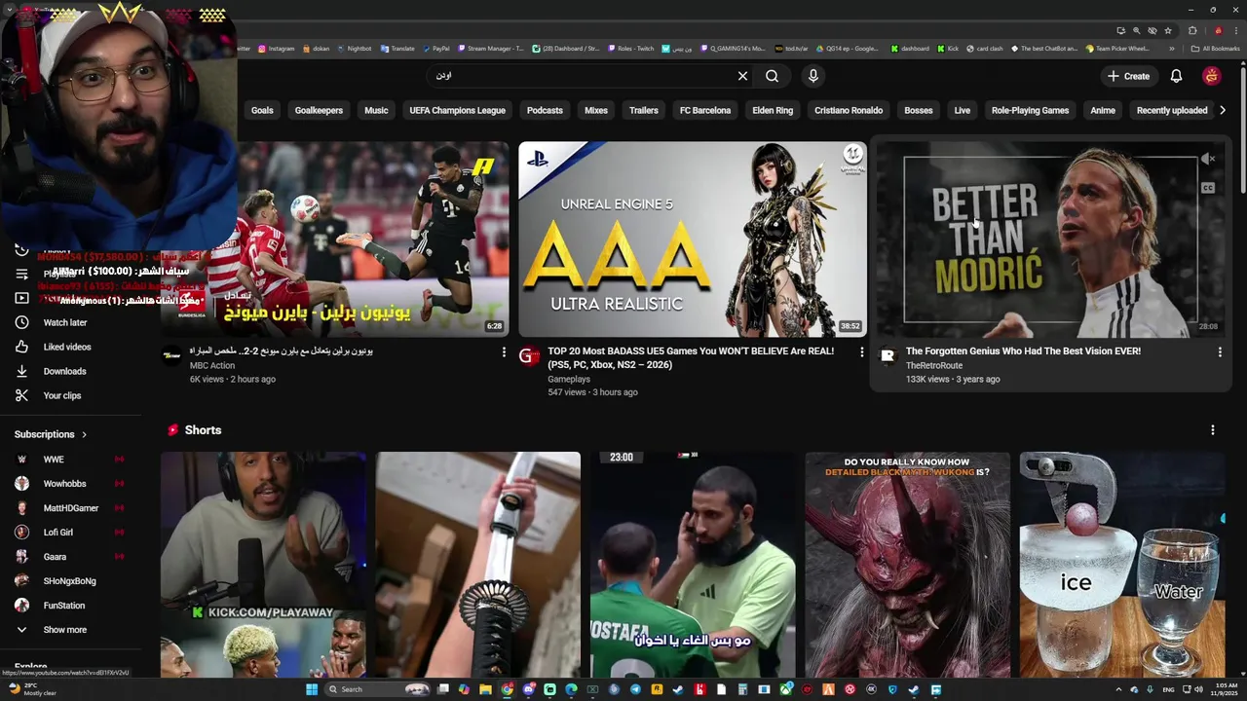Open the SHoNgxBoNg subscription channel
The image size is (1247, 701).
click(x=69, y=581)
